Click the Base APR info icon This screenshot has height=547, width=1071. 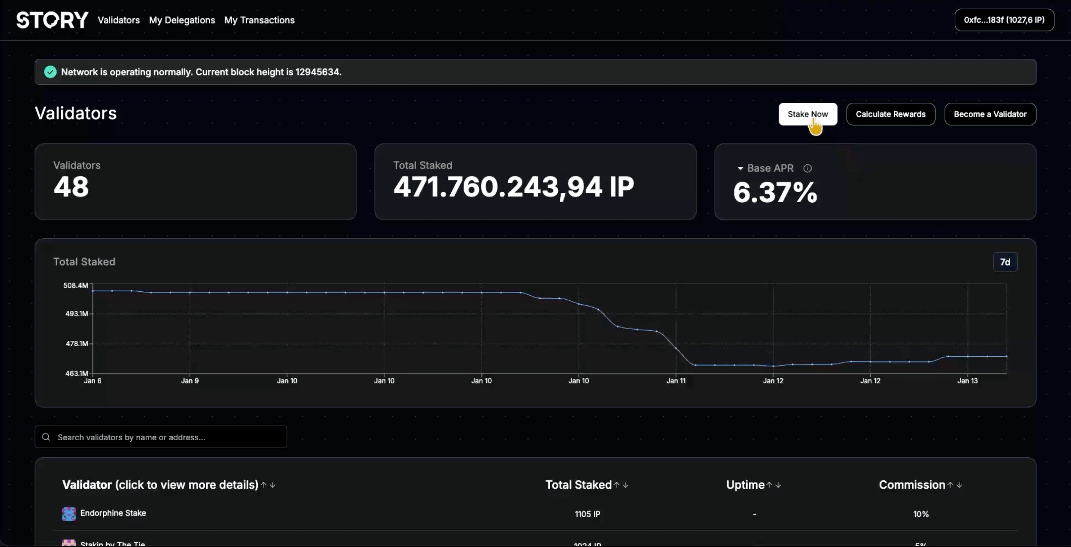[x=808, y=168]
